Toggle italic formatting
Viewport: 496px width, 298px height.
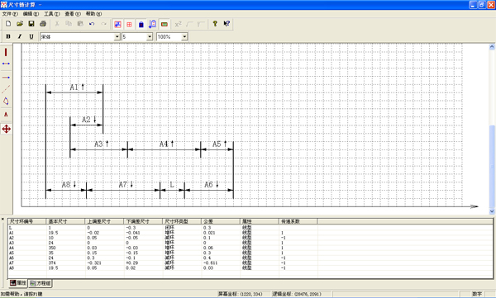(x=20, y=36)
